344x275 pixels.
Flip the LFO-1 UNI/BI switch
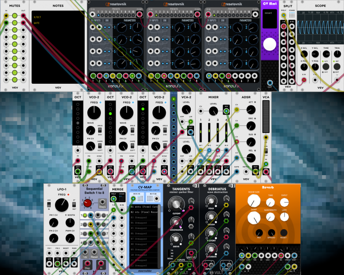click(49, 205)
